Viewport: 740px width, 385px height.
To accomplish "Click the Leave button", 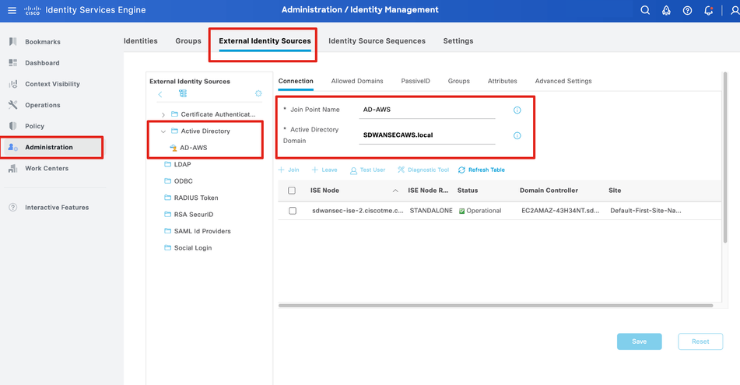I will click(x=324, y=170).
